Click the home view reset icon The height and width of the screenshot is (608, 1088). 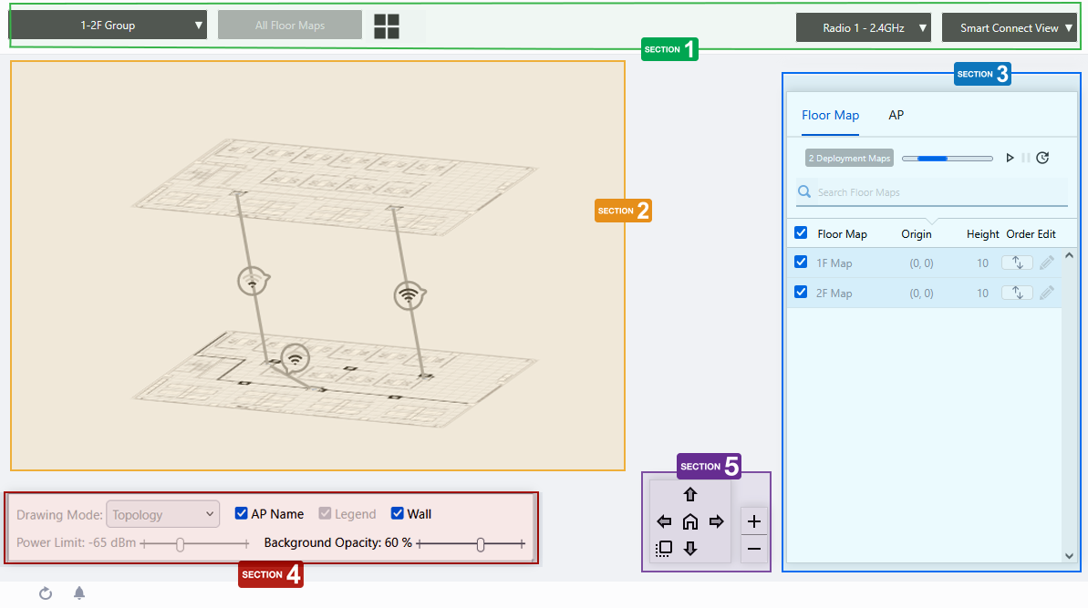tap(690, 522)
